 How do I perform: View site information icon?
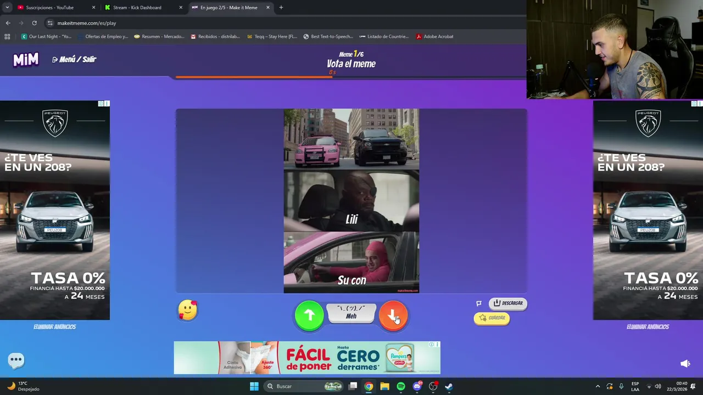point(50,23)
